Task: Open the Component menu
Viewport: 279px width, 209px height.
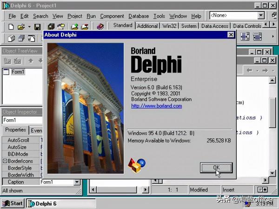Action: [112, 16]
